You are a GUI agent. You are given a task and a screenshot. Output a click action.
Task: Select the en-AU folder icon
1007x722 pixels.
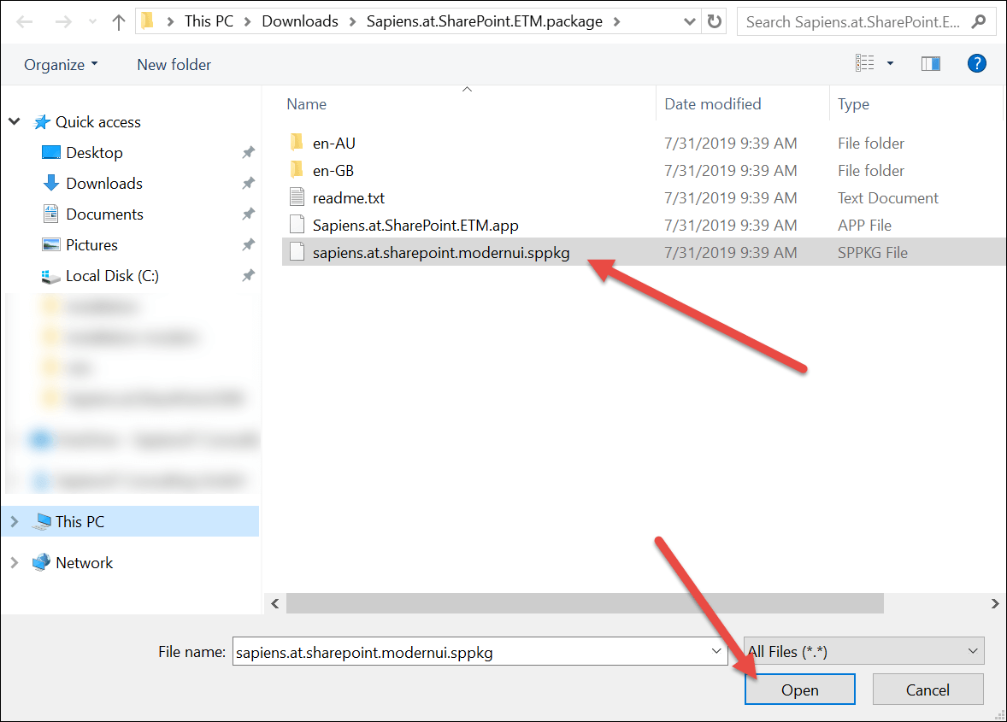[x=297, y=143]
